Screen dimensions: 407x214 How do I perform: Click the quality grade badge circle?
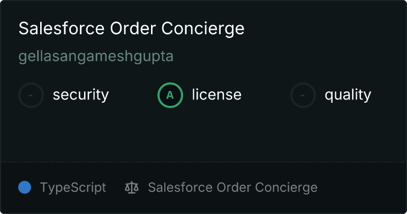coord(303,95)
